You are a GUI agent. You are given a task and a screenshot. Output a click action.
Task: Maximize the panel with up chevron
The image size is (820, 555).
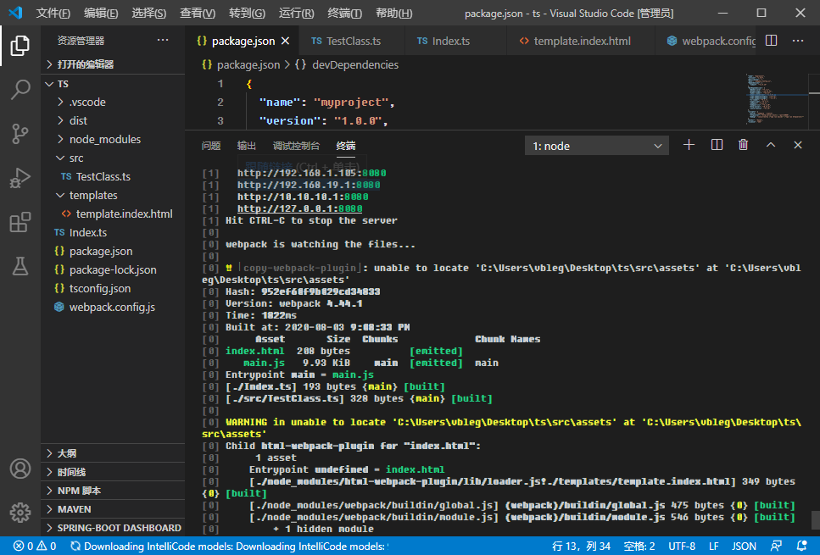[x=771, y=145]
